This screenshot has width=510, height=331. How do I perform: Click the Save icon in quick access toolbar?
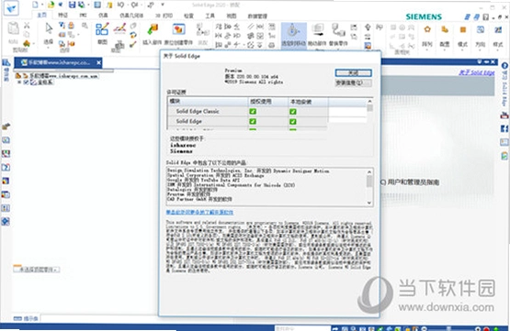pyautogui.click(x=72, y=5)
